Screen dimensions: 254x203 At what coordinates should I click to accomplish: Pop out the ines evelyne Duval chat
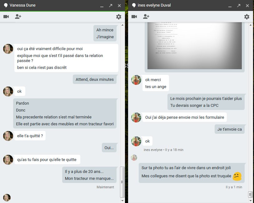[239, 6]
